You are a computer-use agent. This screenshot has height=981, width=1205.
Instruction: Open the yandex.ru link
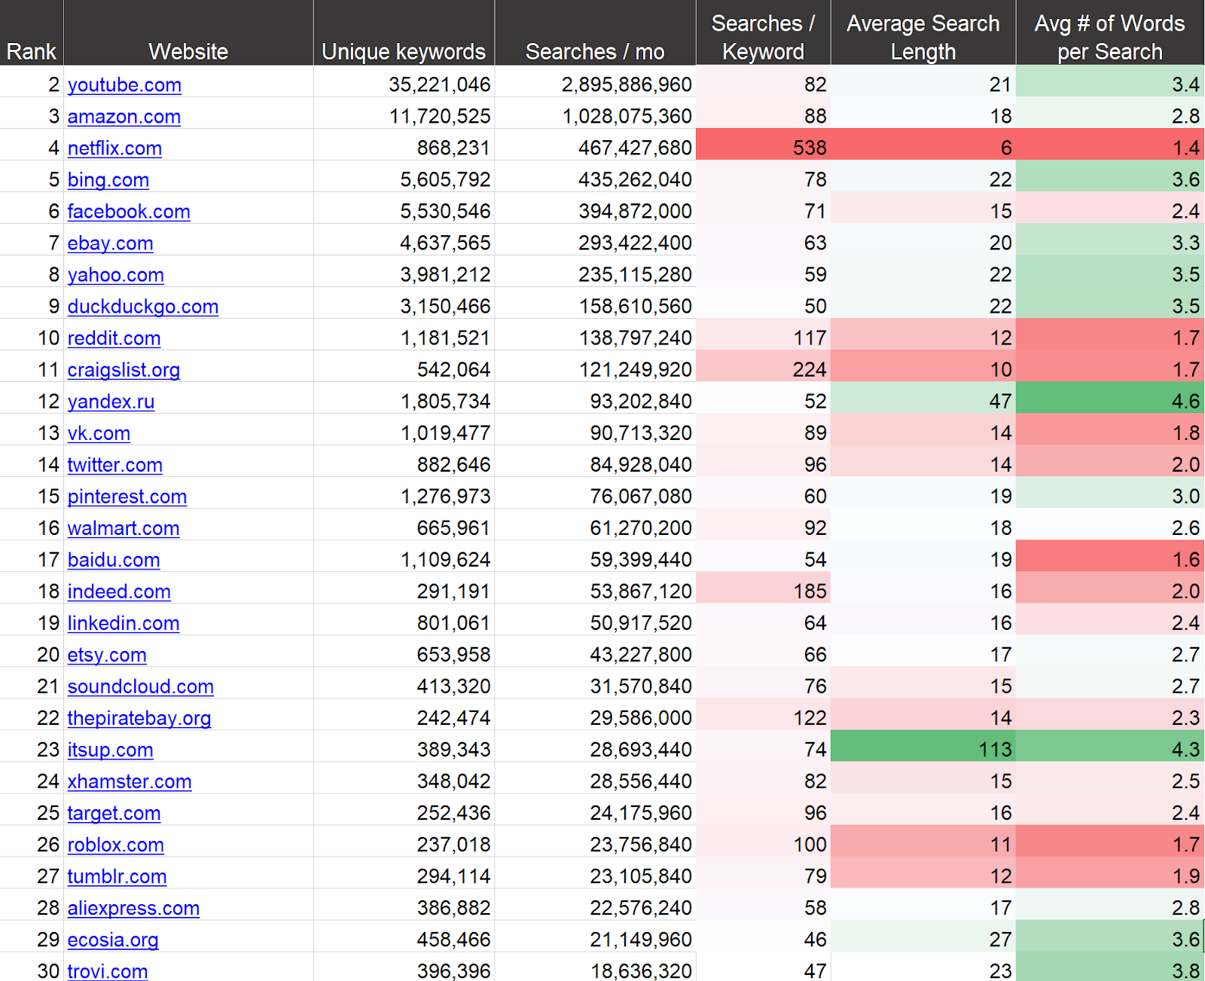[111, 402]
